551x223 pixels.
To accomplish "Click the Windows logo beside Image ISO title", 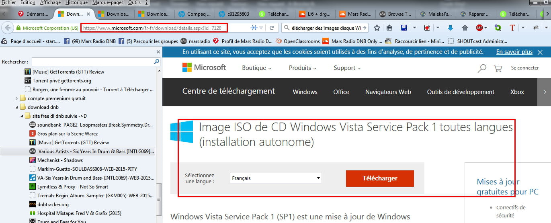I will point(181,131).
